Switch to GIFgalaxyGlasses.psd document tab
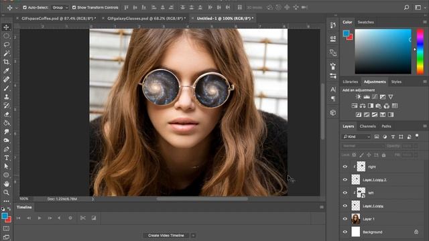 point(146,18)
